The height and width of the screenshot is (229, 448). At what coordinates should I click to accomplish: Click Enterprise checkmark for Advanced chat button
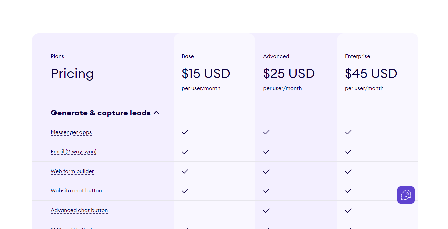click(x=348, y=210)
